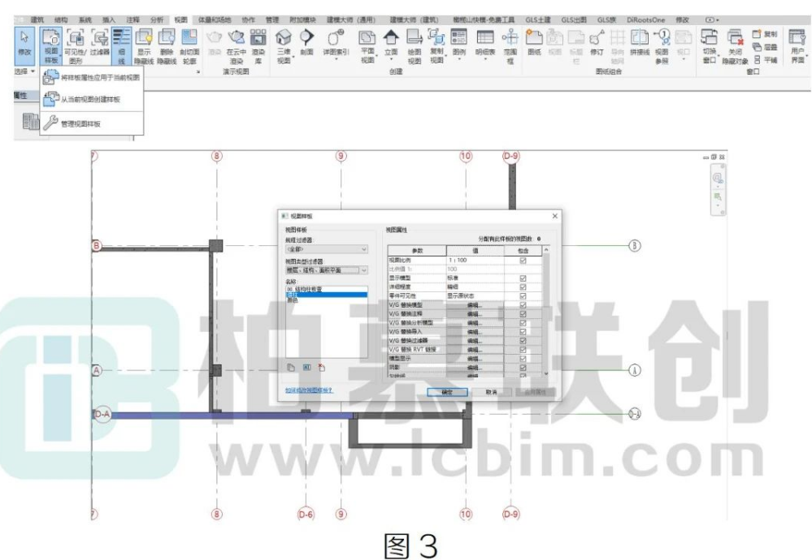This screenshot has width=812, height=560.
Task: Toggle include checkbox for V/G 替换注释
Action: (x=523, y=314)
